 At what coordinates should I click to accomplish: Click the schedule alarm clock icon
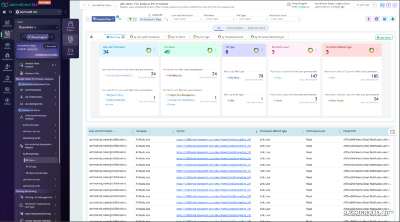point(385,19)
